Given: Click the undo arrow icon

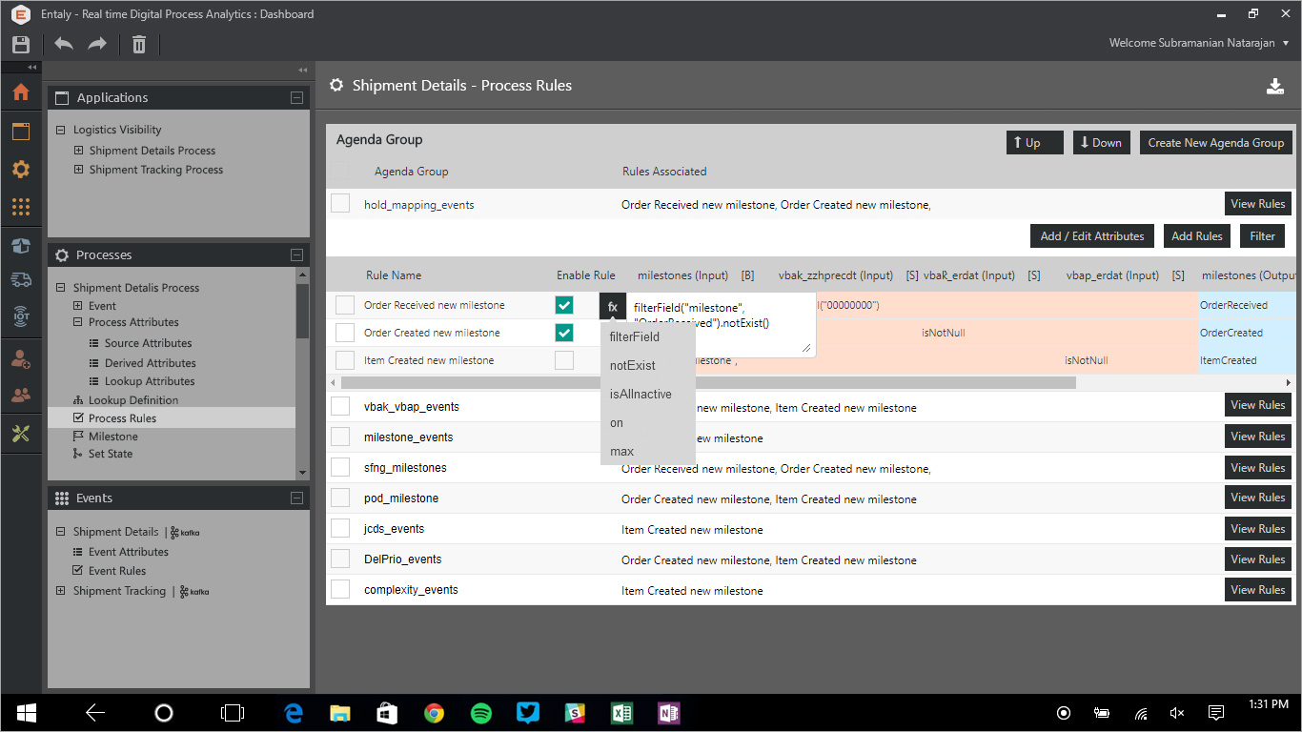Looking at the screenshot, I should tap(64, 45).
